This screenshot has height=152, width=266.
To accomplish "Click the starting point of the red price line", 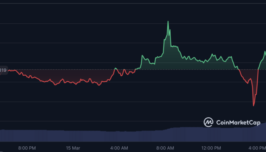I will click(9, 70).
